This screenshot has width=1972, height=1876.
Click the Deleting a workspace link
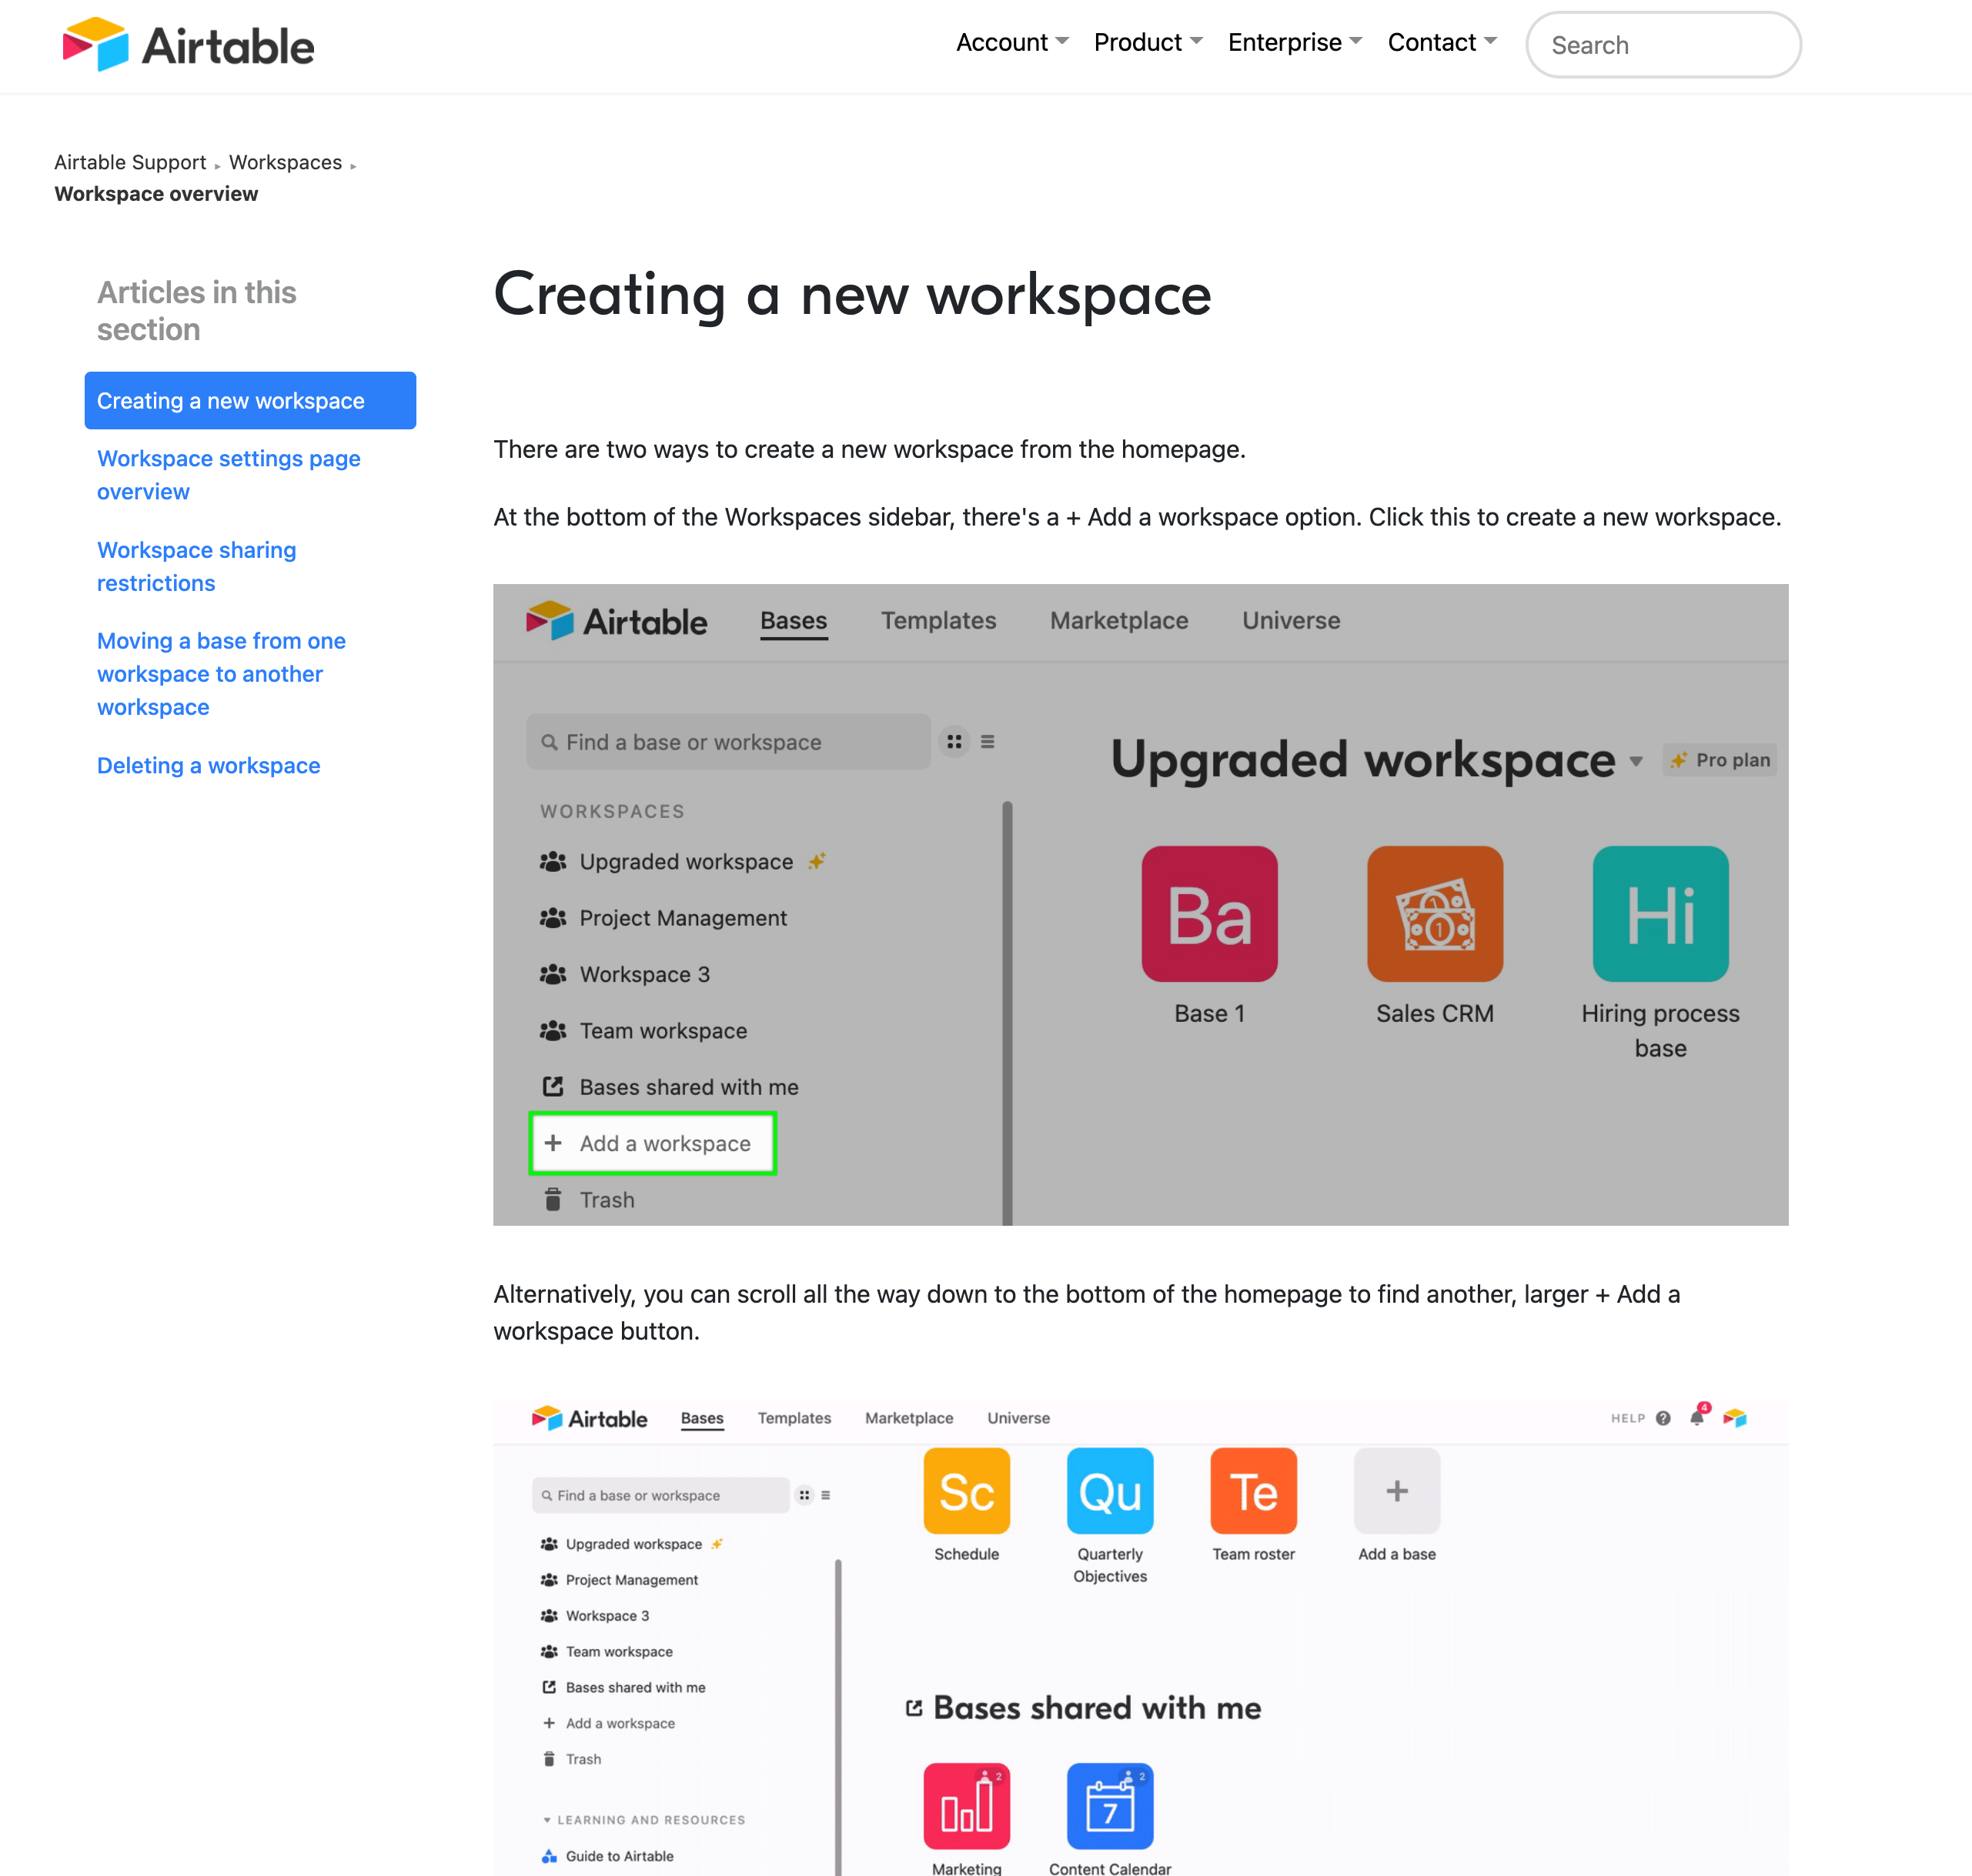tap(208, 764)
